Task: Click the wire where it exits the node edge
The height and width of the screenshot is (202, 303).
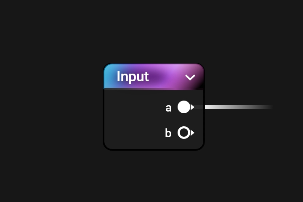Action: point(206,107)
